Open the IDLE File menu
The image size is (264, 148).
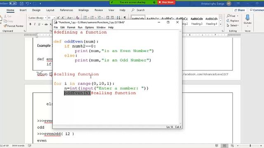[x=56, y=28]
